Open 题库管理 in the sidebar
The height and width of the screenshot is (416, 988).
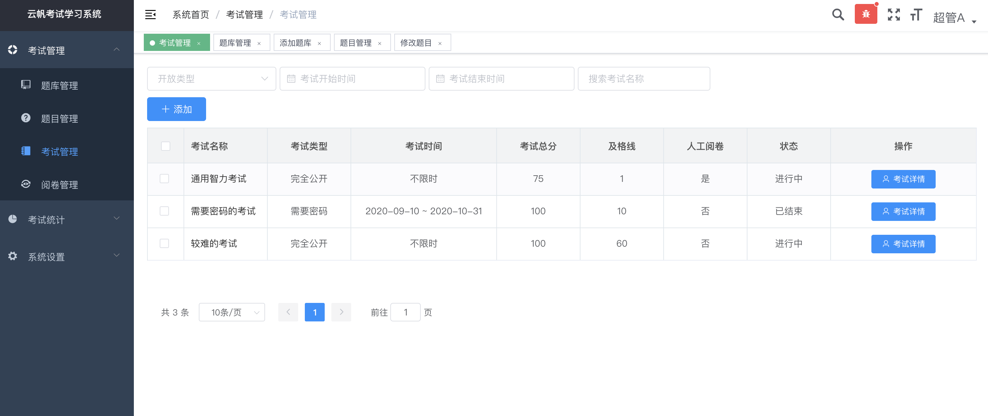point(67,85)
